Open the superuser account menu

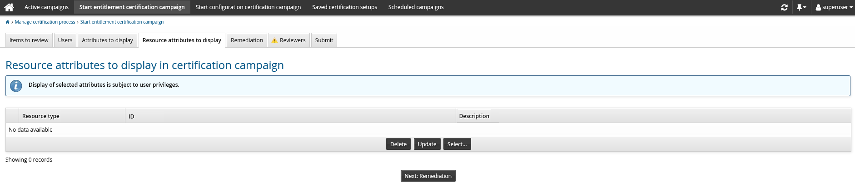(x=834, y=7)
